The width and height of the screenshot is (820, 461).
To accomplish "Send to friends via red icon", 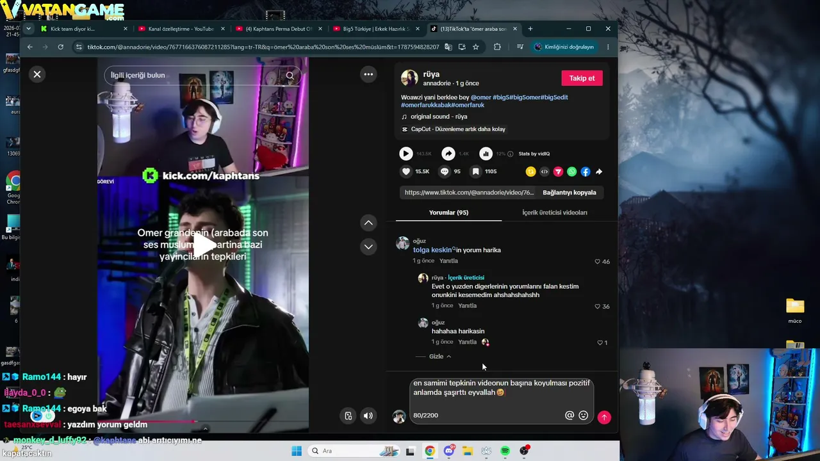I will click(558, 172).
